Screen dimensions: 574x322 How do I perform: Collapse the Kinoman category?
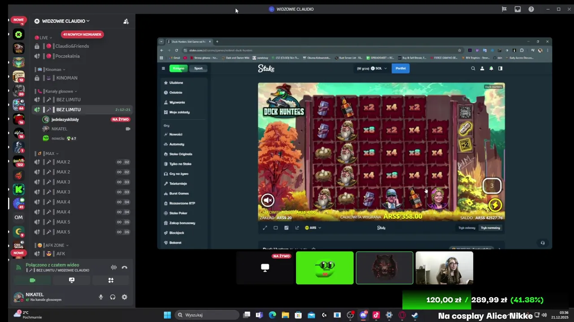click(52, 69)
